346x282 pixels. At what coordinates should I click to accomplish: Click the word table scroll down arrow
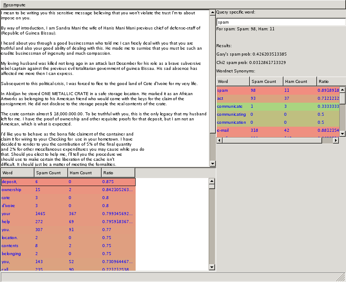pos(212,267)
